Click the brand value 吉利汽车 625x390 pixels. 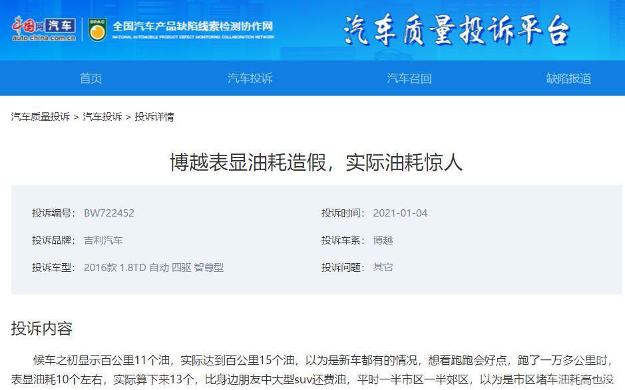(x=103, y=241)
